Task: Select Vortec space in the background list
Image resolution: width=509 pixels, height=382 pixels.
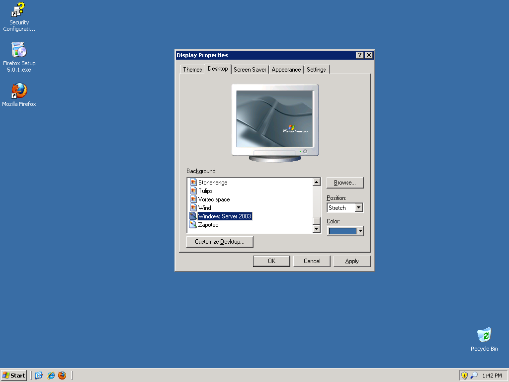Action: [214, 199]
